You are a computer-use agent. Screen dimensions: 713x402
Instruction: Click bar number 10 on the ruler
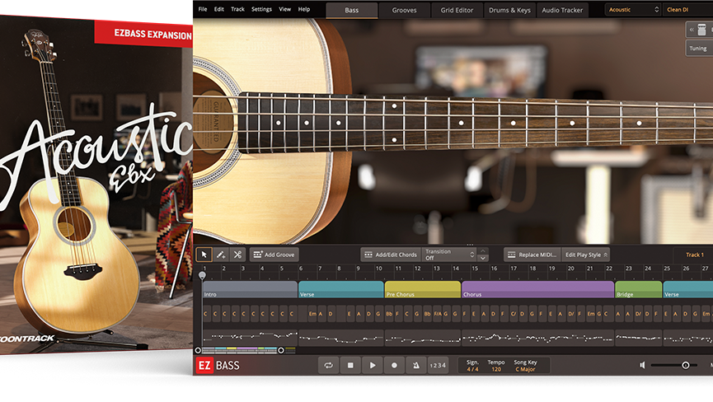click(378, 269)
